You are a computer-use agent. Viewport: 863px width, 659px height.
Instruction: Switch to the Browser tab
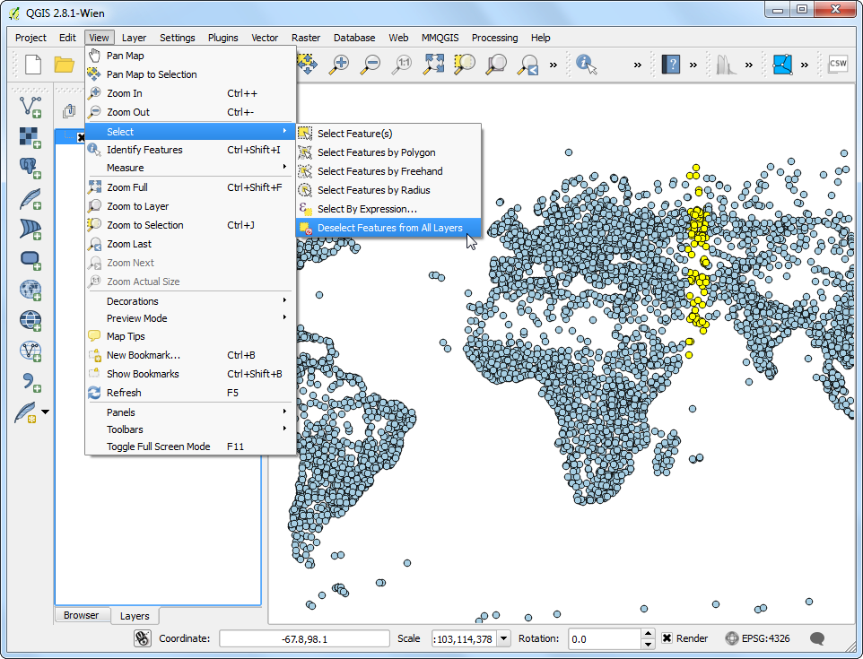pos(81,615)
